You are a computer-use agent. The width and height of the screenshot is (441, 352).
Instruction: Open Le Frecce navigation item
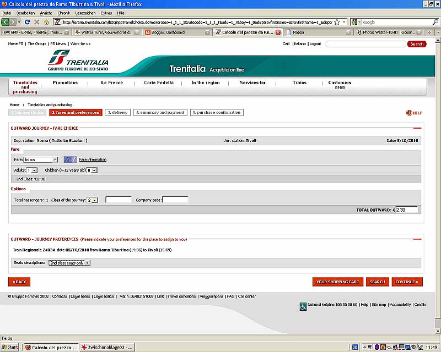112,82
